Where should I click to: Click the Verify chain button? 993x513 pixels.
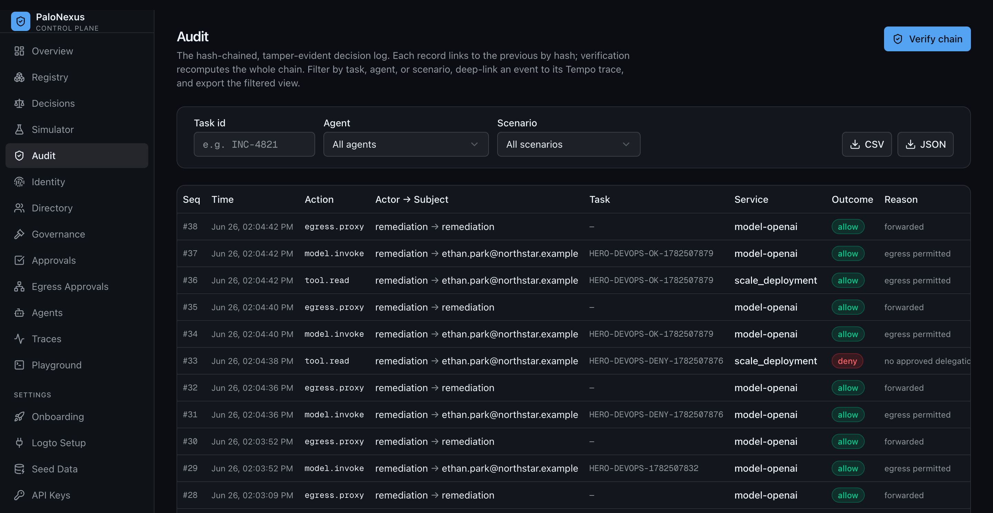point(927,39)
